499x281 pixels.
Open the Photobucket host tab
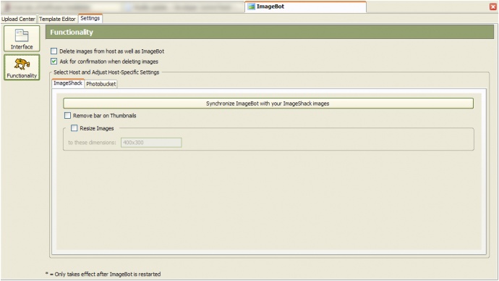click(101, 84)
